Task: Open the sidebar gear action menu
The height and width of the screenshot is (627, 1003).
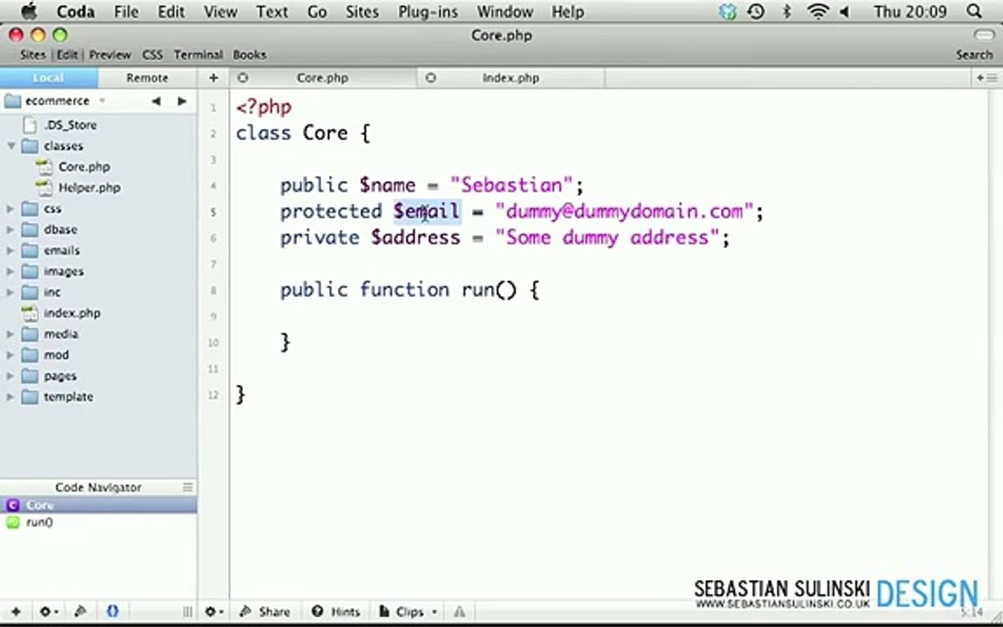Action: point(49,611)
